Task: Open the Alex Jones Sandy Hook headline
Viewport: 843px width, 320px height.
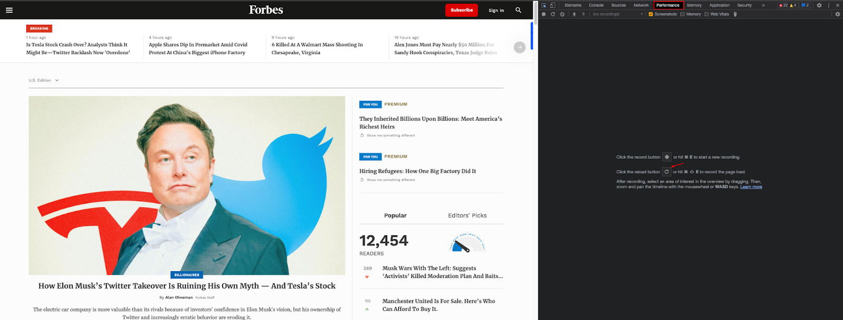Action: 446,49
